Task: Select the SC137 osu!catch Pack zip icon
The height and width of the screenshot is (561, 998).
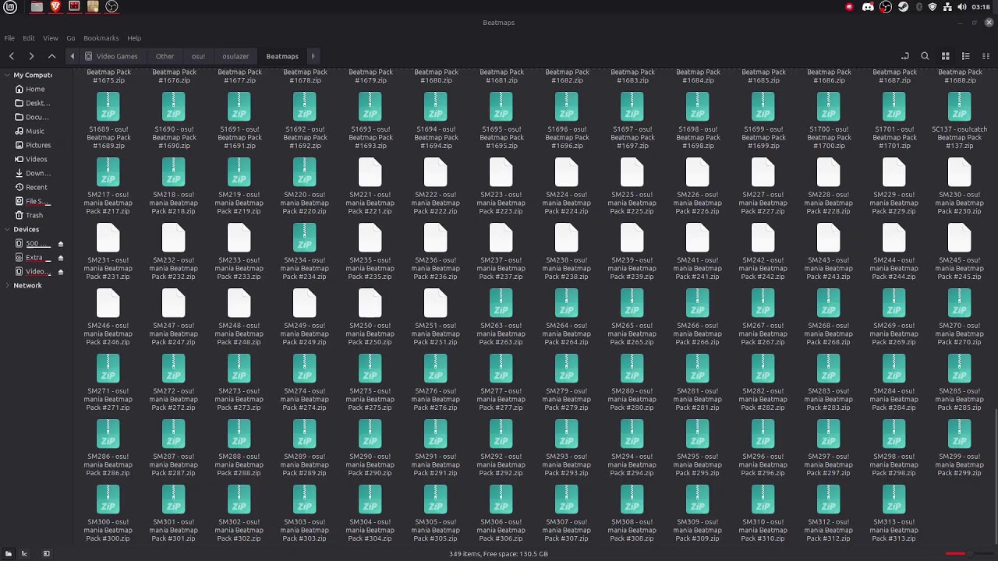Action: [x=960, y=107]
